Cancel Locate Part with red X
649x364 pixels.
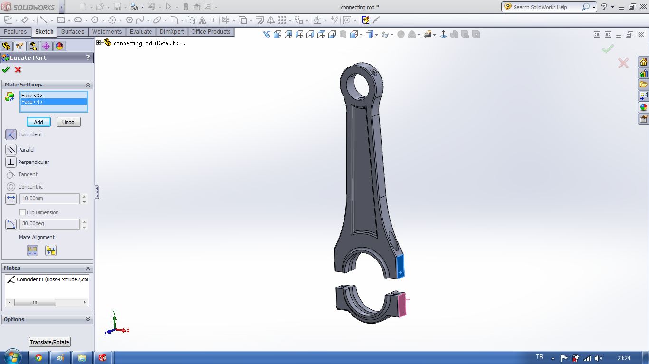click(18, 70)
